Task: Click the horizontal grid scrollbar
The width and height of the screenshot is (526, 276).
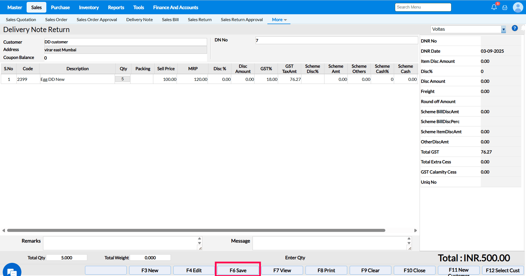Action: (196, 231)
